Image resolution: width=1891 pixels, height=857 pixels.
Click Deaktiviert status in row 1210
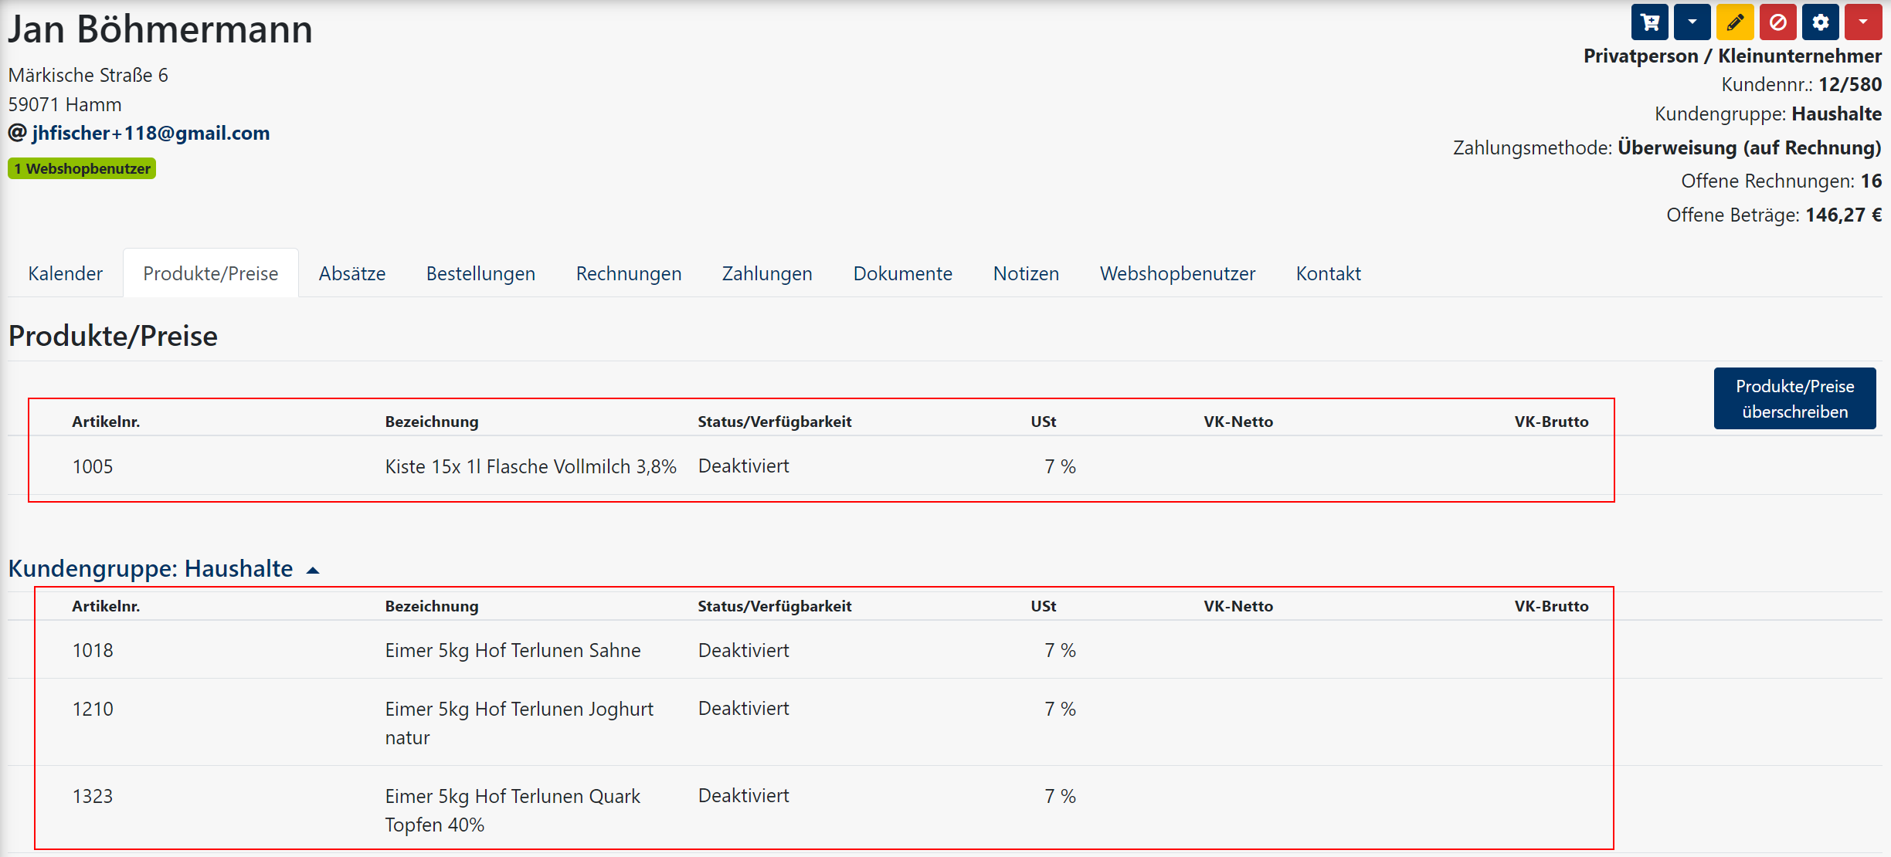744,708
